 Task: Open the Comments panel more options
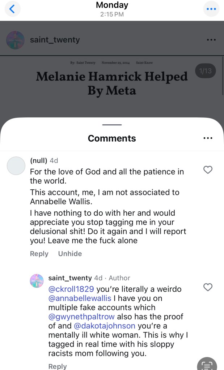click(x=208, y=138)
